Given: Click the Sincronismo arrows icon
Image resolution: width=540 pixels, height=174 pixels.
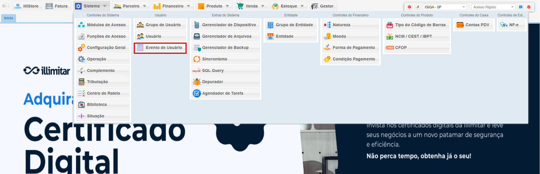Looking at the screenshot, I should click(x=197, y=59).
